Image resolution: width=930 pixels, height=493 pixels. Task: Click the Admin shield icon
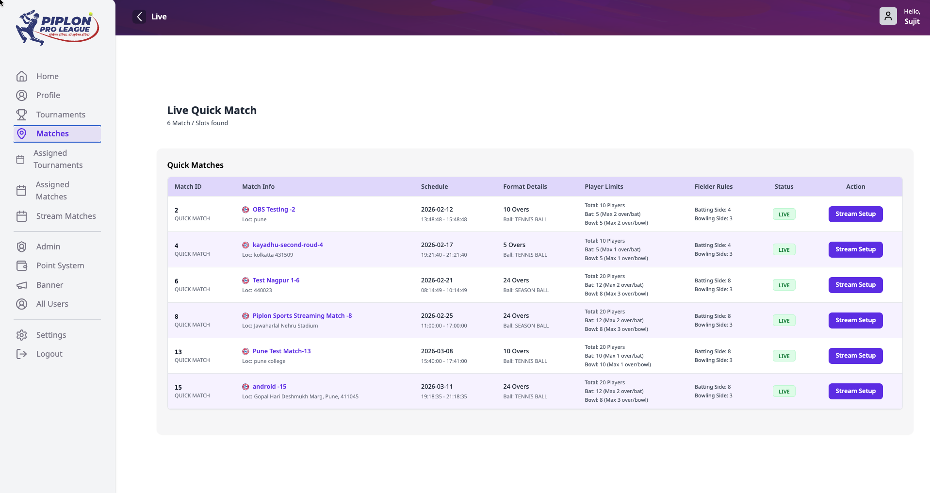coord(21,246)
